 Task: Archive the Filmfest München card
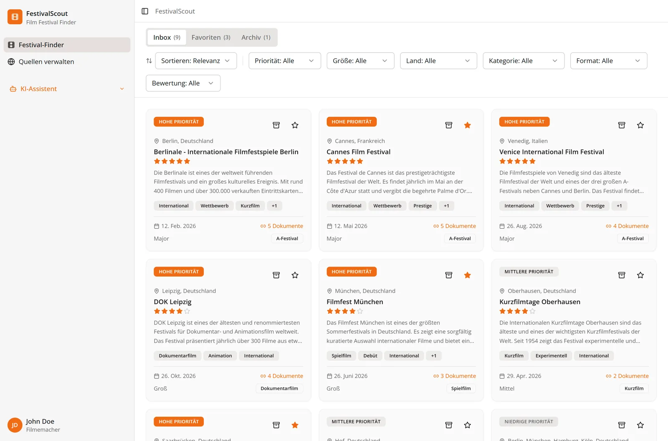point(449,275)
